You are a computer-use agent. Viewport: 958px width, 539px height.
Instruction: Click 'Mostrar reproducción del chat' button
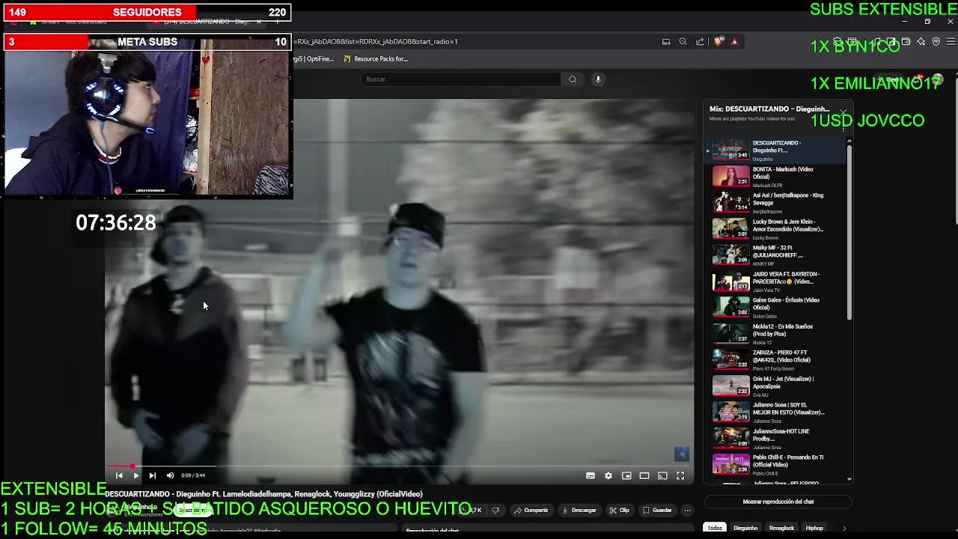click(x=778, y=502)
